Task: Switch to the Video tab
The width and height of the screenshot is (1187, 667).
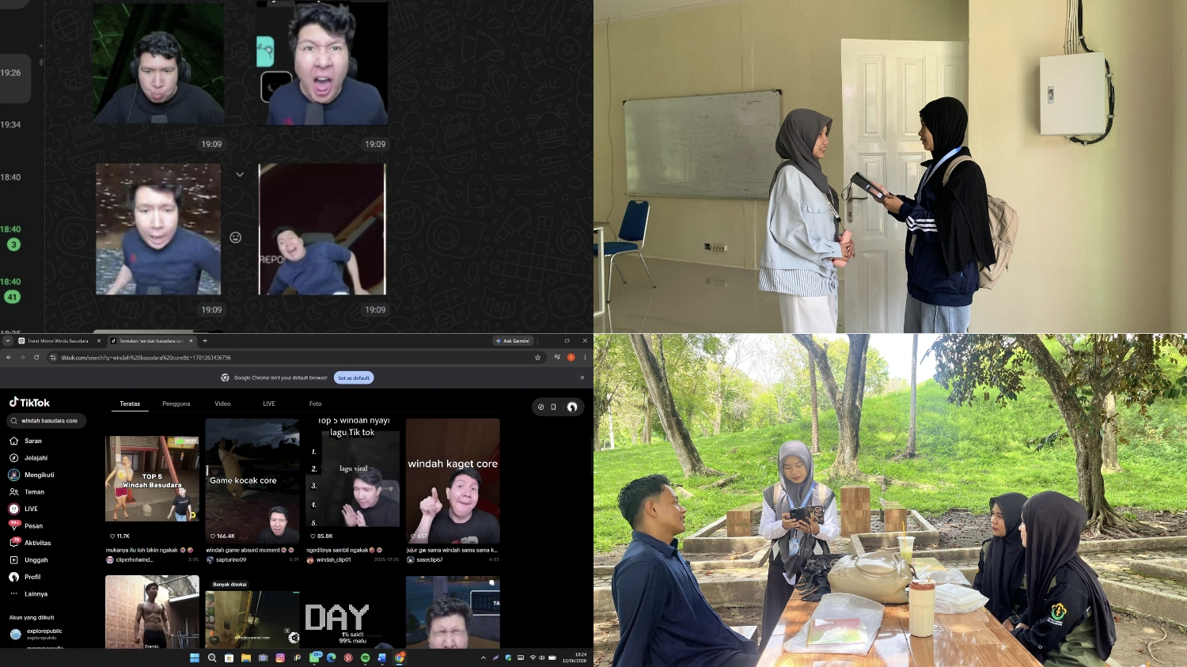Action: click(223, 404)
